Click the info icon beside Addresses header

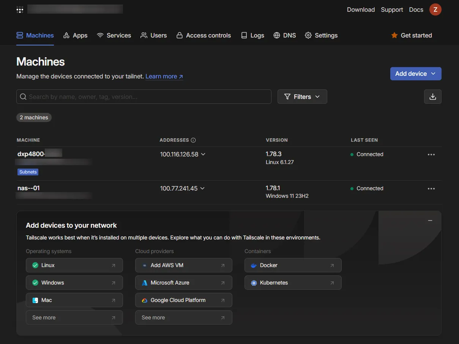193,140
